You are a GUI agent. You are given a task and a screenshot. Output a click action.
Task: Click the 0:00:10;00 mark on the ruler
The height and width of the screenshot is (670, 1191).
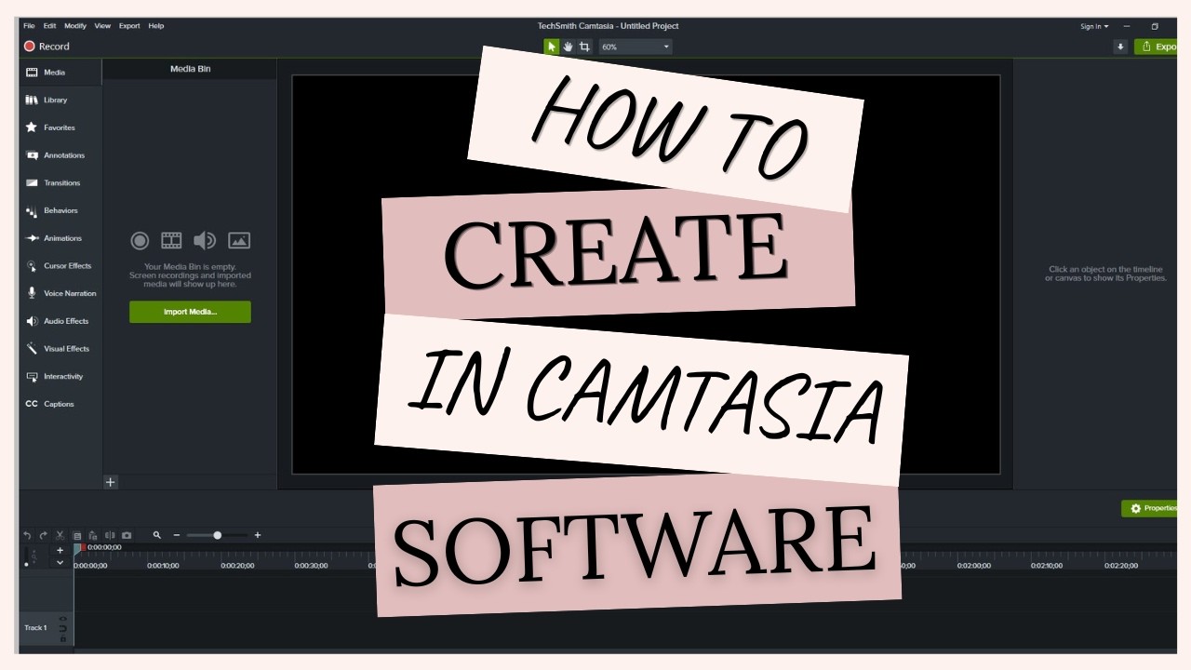point(164,565)
